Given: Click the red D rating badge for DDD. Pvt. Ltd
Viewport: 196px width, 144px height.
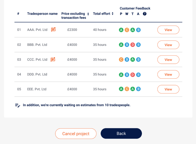Looking at the screenshot, I should click(133, 75).
